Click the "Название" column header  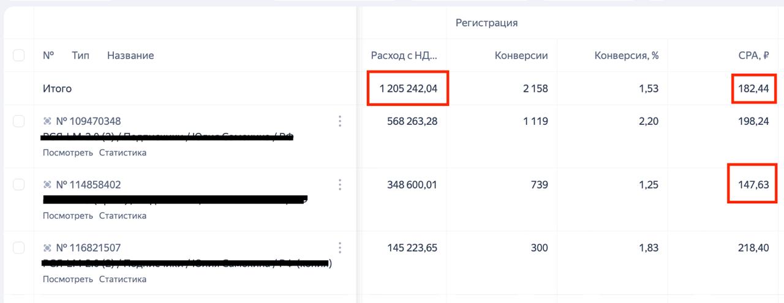pyautogui.click(x=130, y=56)
